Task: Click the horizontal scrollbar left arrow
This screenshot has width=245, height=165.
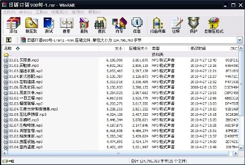Action: pos(5,153)
